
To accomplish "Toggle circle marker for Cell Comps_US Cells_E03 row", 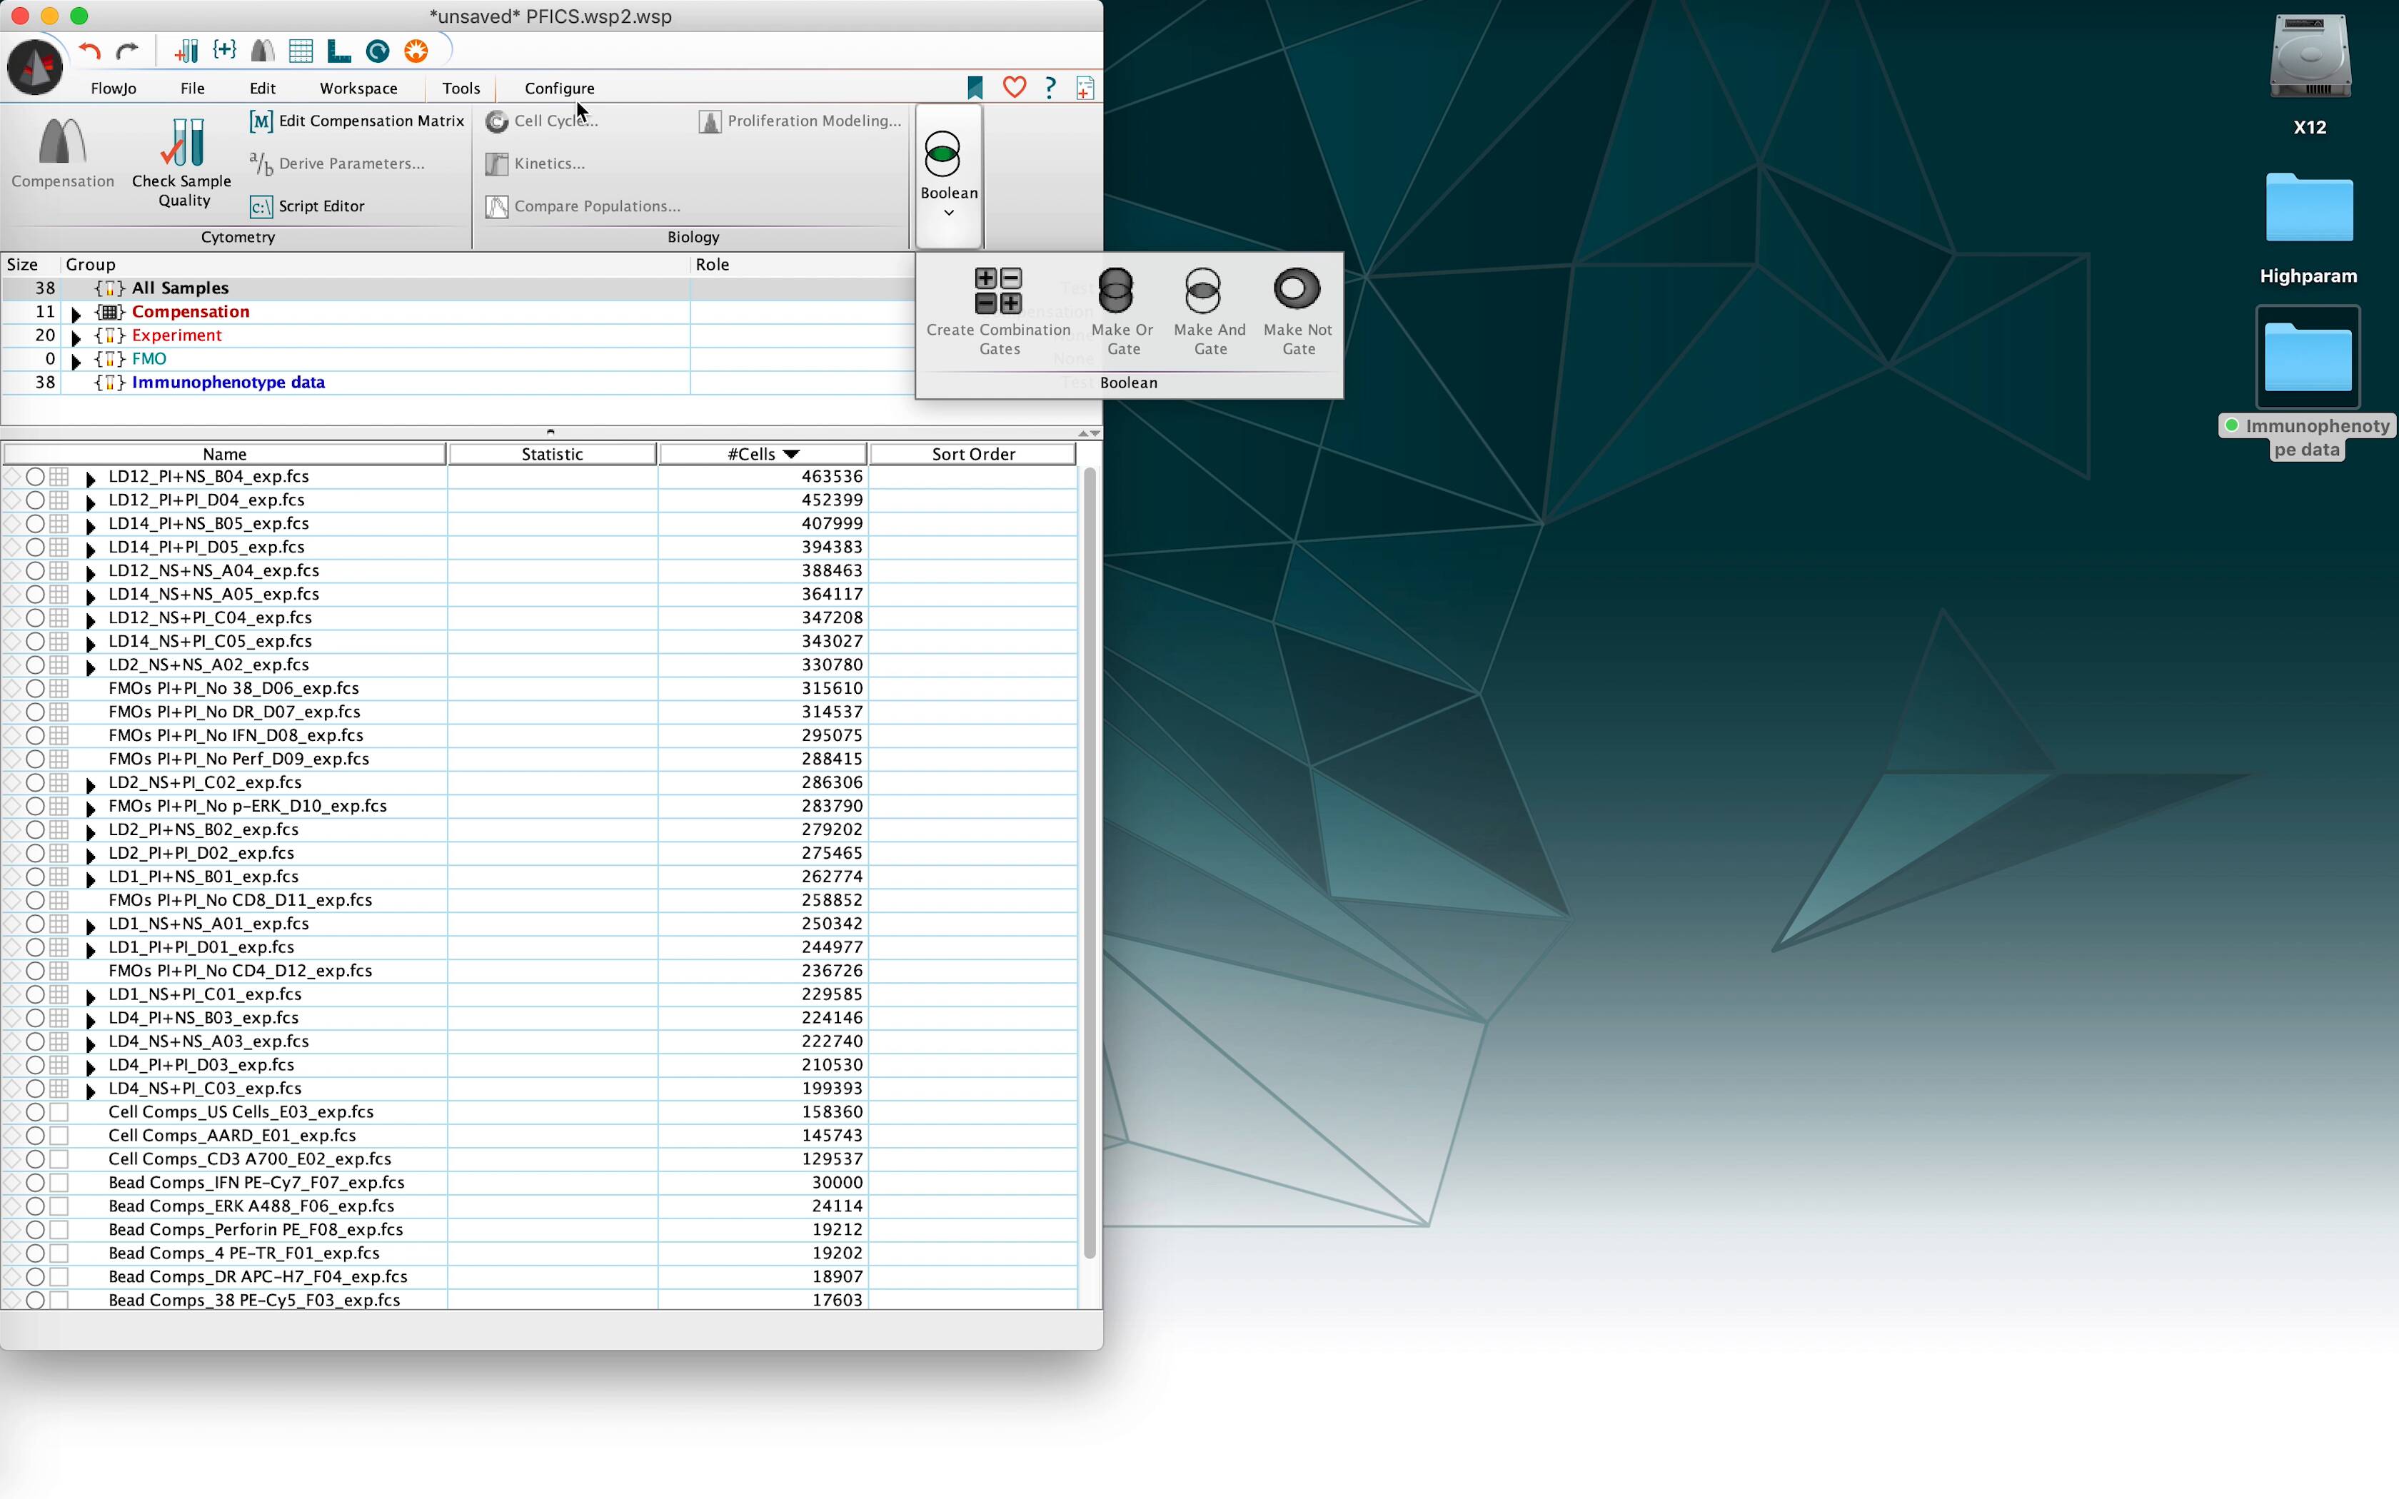I will point(35,1112).
